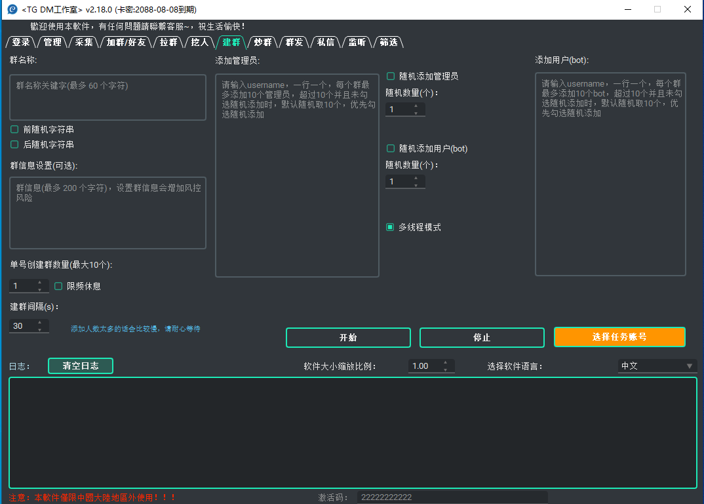Open the 筛选 tab

pyautogui.click(x=388, y=42)
